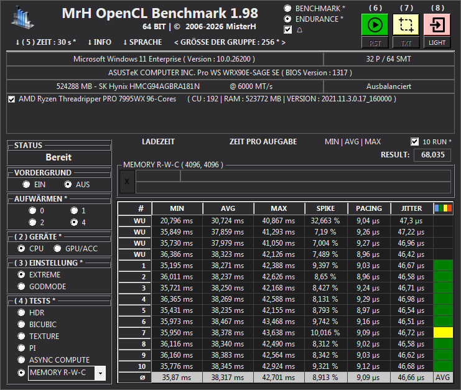Select the ASYNC COMPUTE test
Viewport: 461px width, 390px height.
(x=21, y=360)
